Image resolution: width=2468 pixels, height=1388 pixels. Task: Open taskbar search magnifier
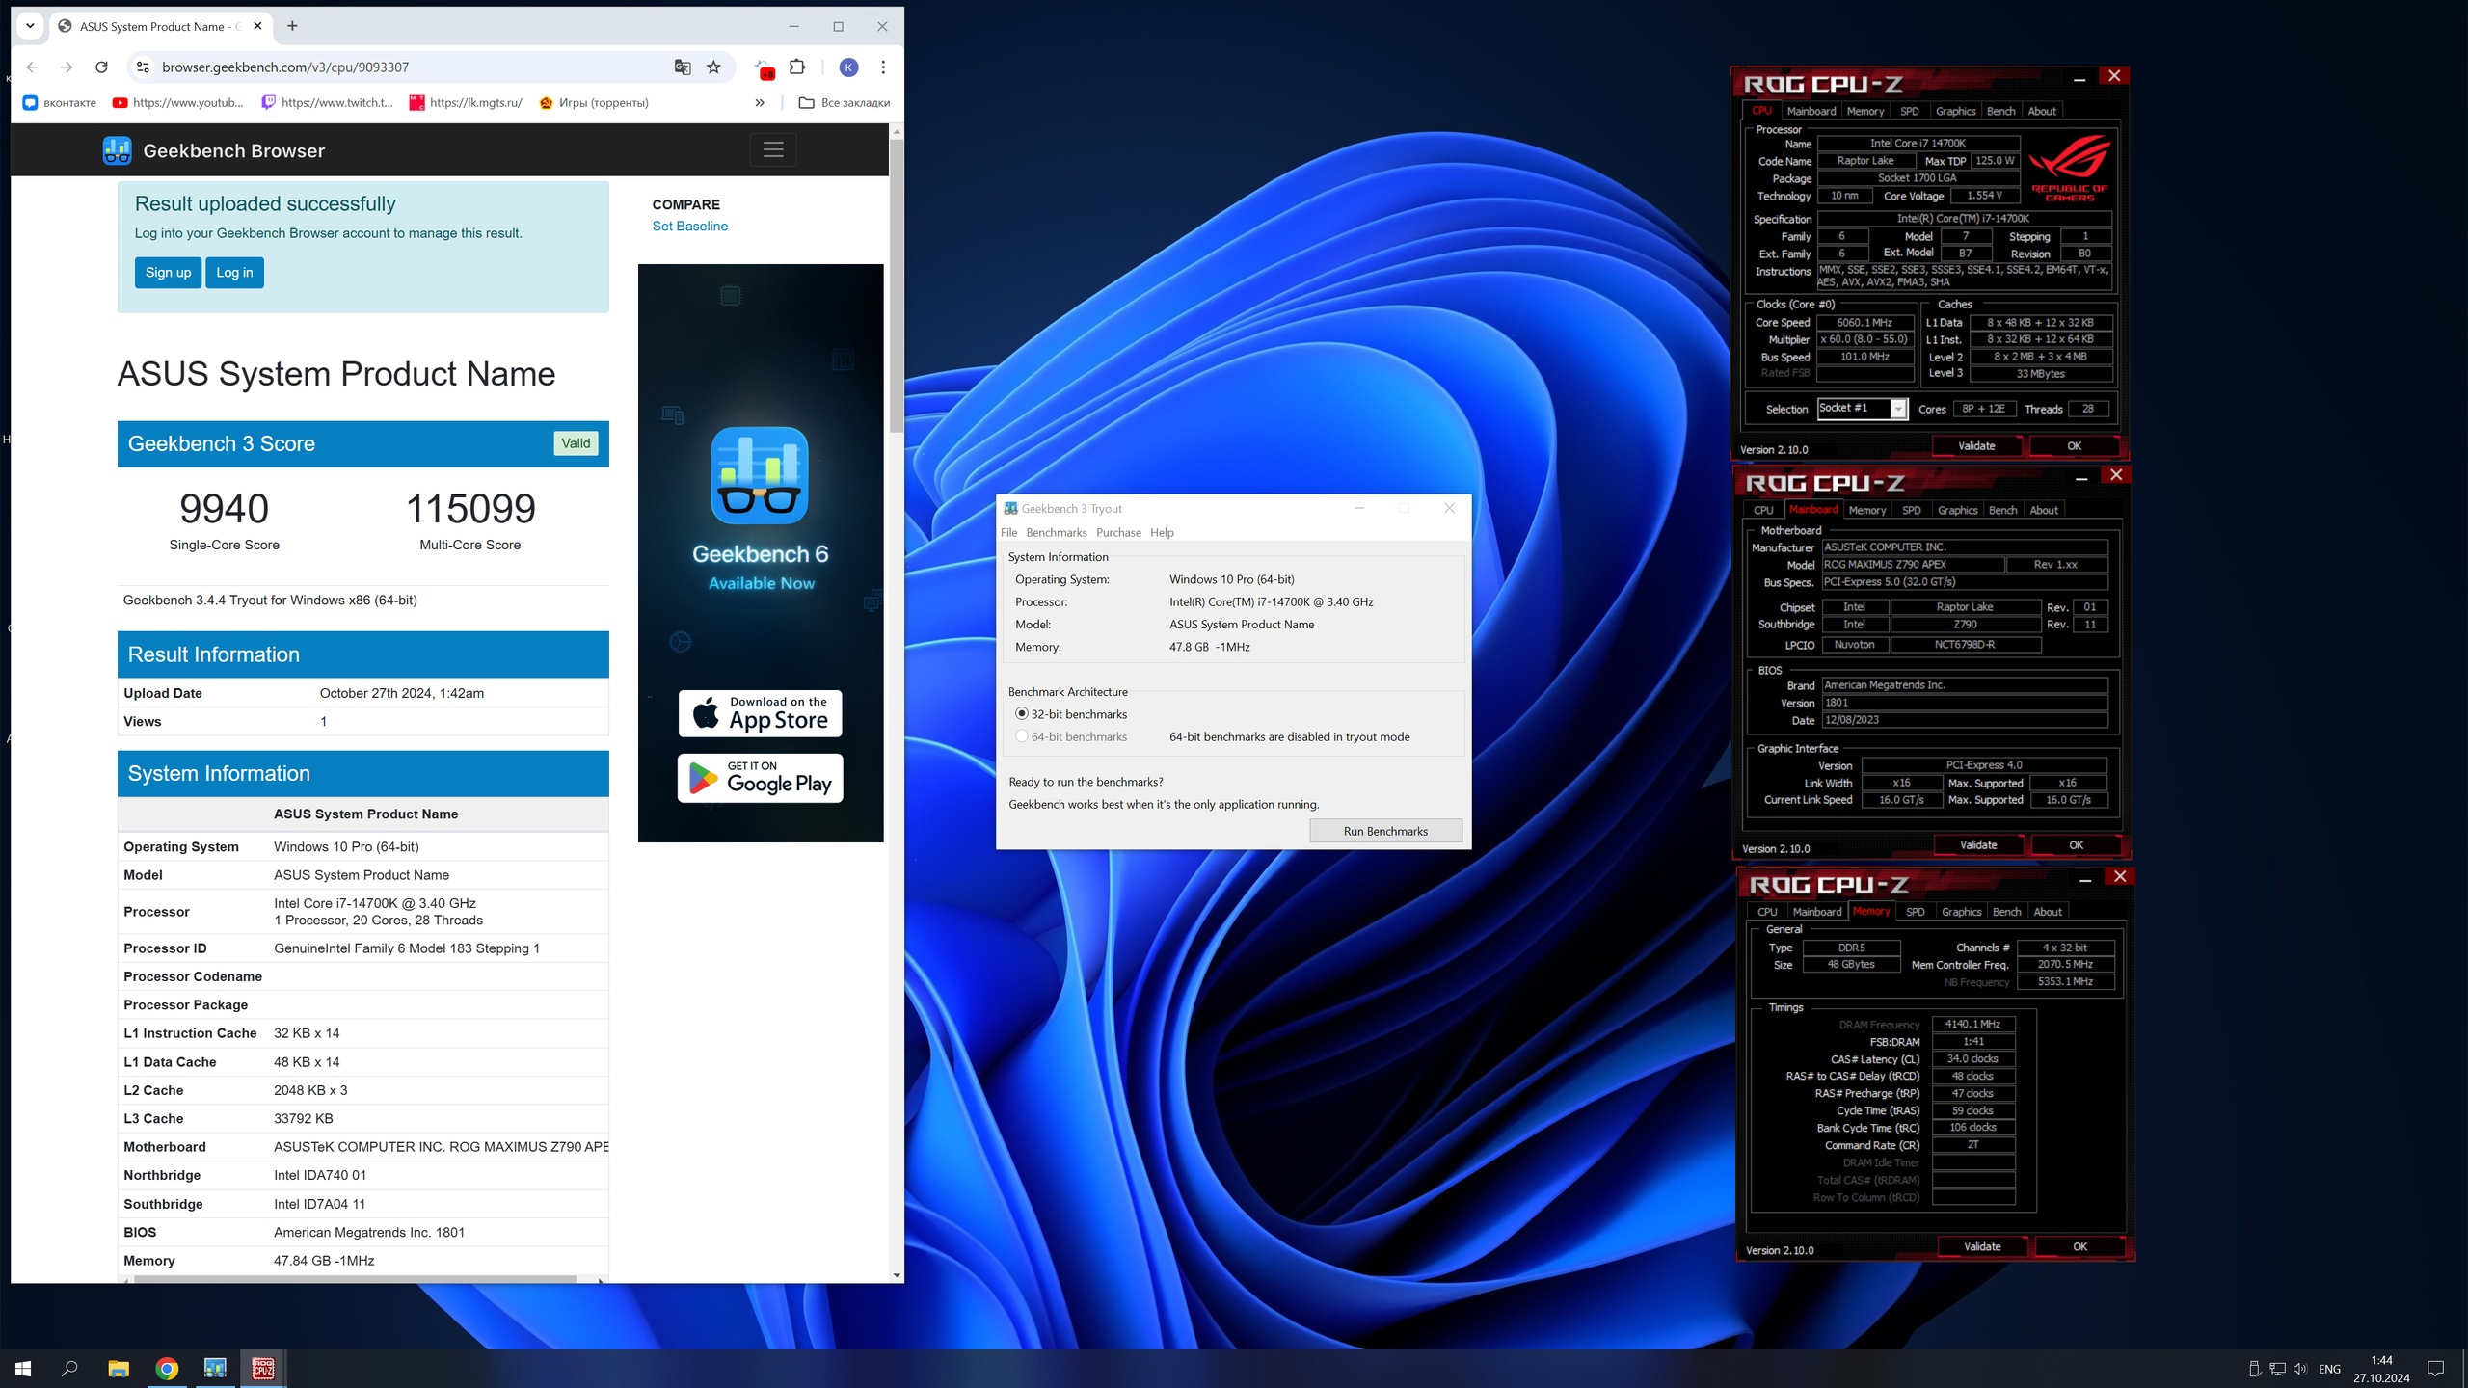(69, 1368)
